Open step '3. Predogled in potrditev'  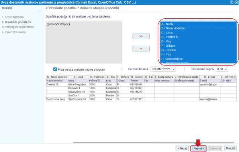tap(18, 27)
